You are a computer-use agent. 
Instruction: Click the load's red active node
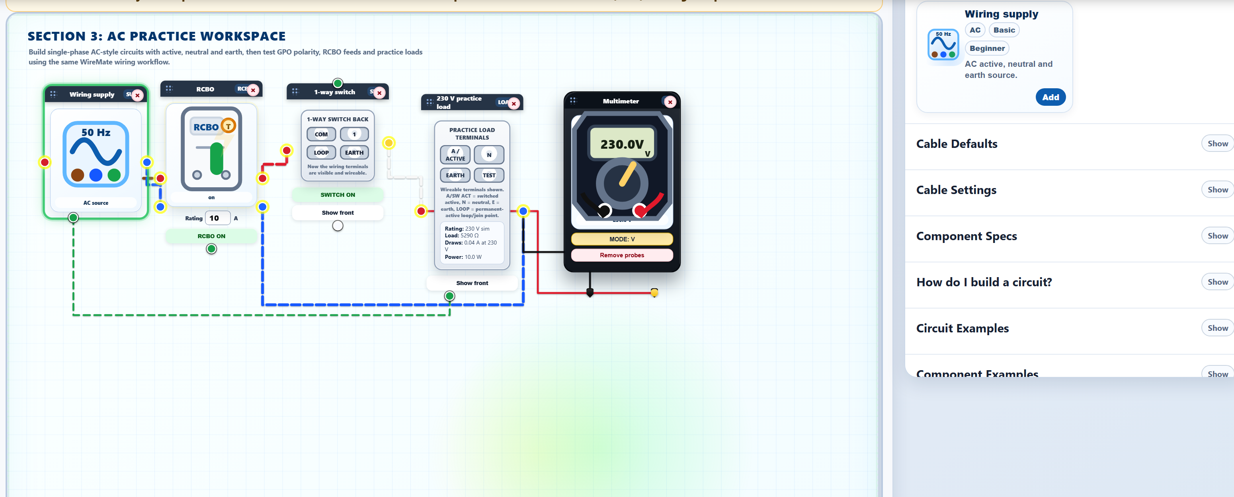(421, 211)
